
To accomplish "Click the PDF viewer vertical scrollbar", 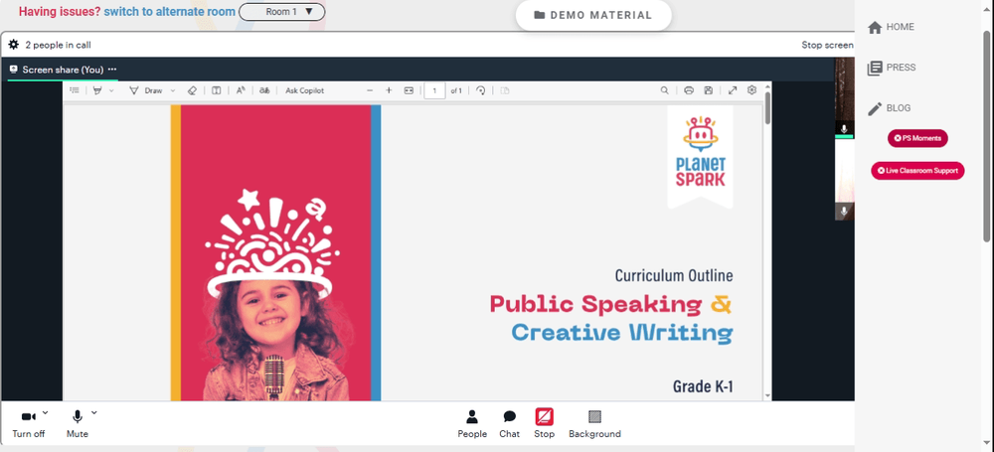I will pyautogui.click(x=768, y=107).
